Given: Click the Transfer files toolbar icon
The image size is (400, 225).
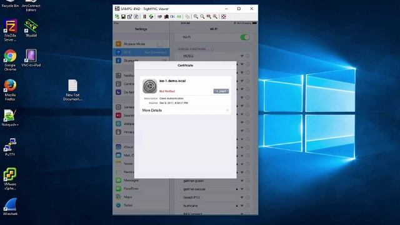Looking at the screenshot, I should [187, 17].
